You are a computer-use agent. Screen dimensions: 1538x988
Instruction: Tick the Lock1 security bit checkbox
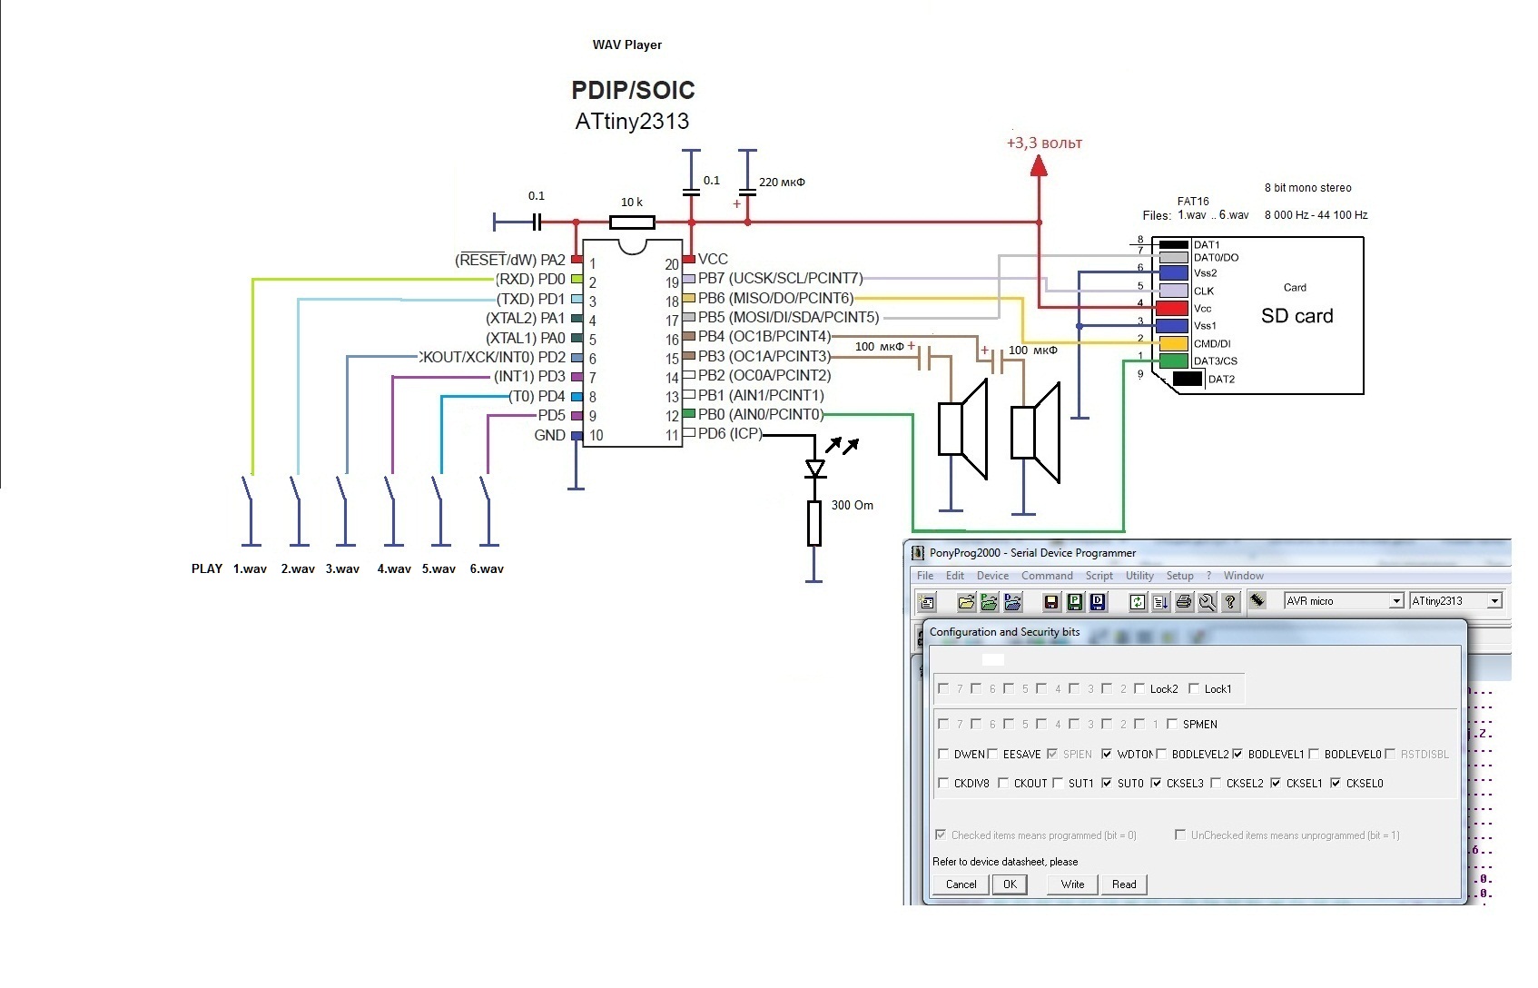[1194, 688]
